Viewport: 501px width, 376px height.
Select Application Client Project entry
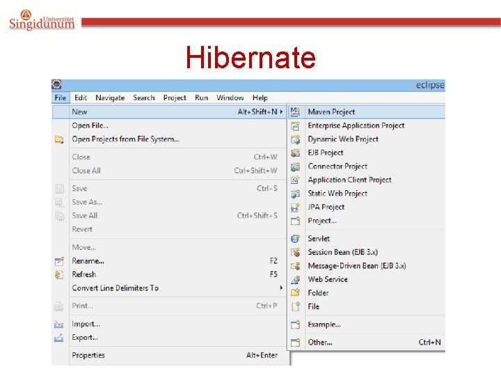367,180
